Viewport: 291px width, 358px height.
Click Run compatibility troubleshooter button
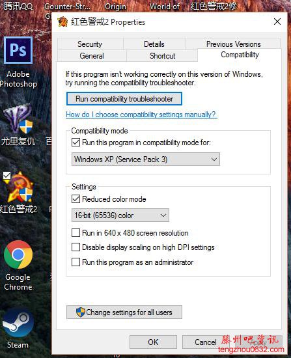[x=124, y=99]
